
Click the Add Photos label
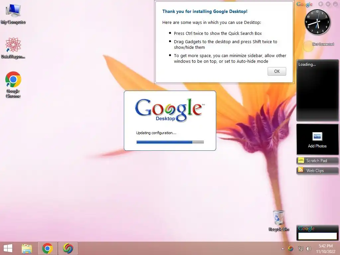317,146
